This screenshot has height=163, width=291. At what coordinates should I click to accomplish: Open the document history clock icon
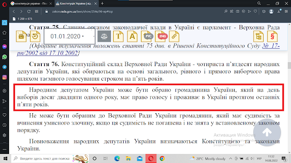click(35, 36)
